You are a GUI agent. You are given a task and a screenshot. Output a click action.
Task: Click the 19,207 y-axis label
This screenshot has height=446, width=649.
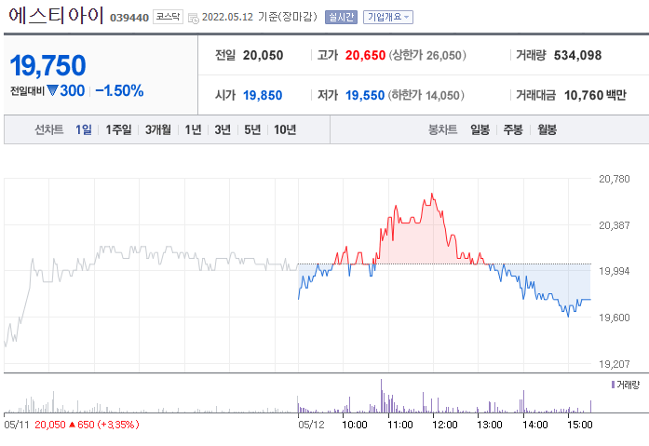pos(615,364)
